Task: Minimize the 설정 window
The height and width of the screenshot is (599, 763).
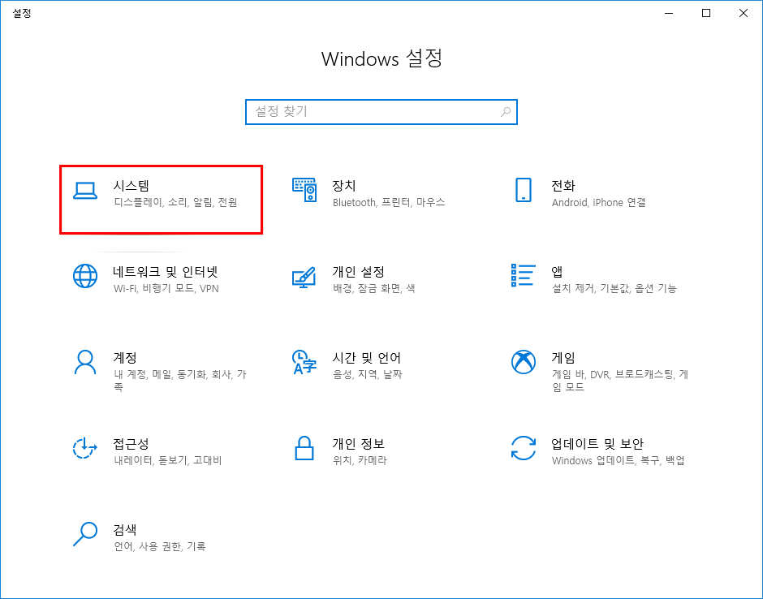Action: pyautogui.click(x=669, y=13)
